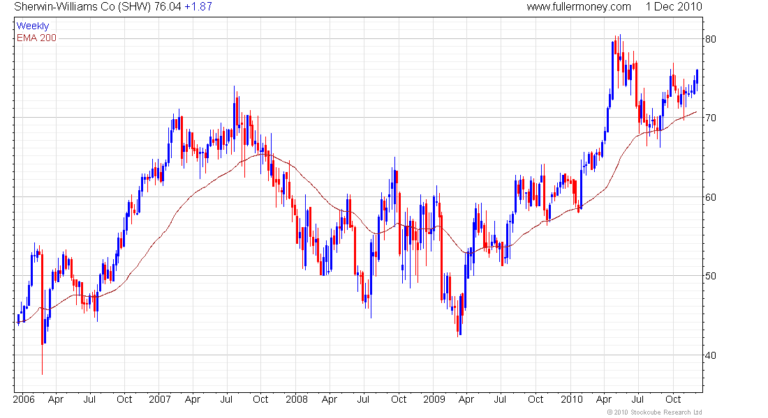Click the 80 price axis label
Viewport: 768px width, 418px height.
711,40
